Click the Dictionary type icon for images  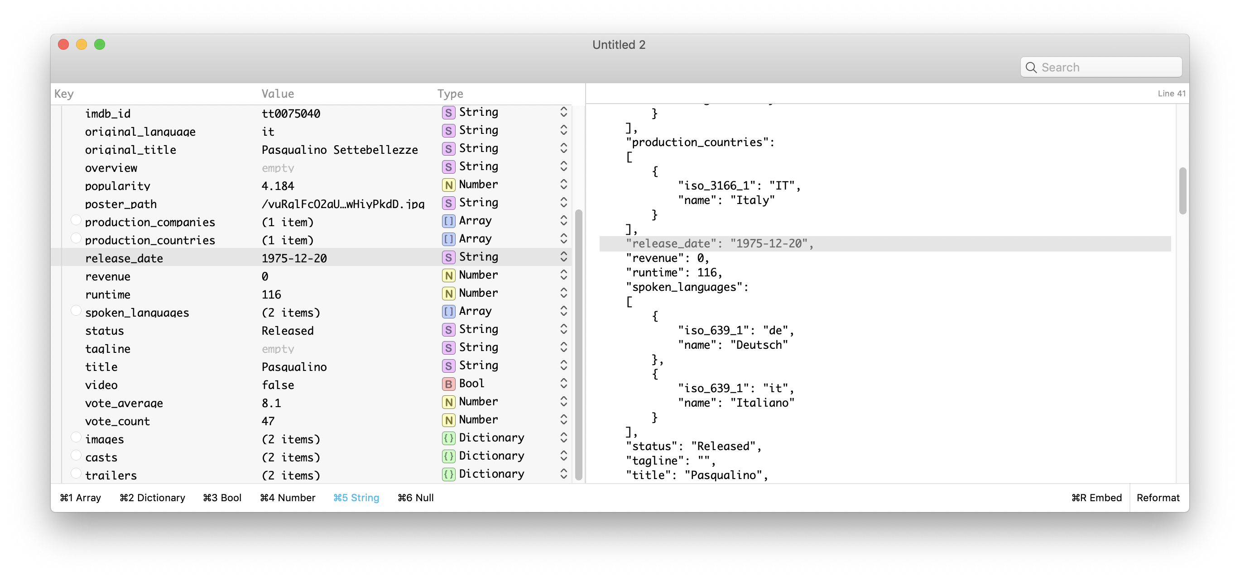click(448, 438)
